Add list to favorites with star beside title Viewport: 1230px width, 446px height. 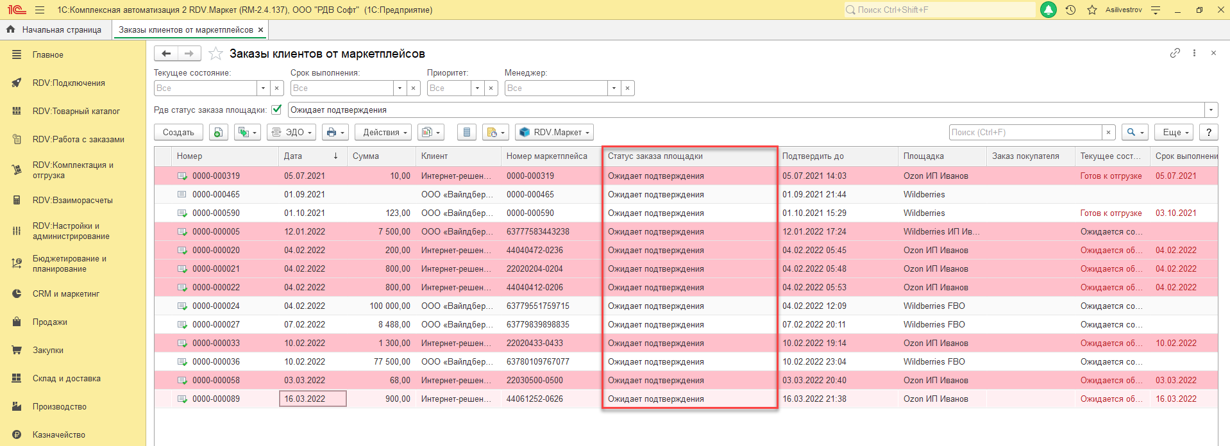coord(216,54)
